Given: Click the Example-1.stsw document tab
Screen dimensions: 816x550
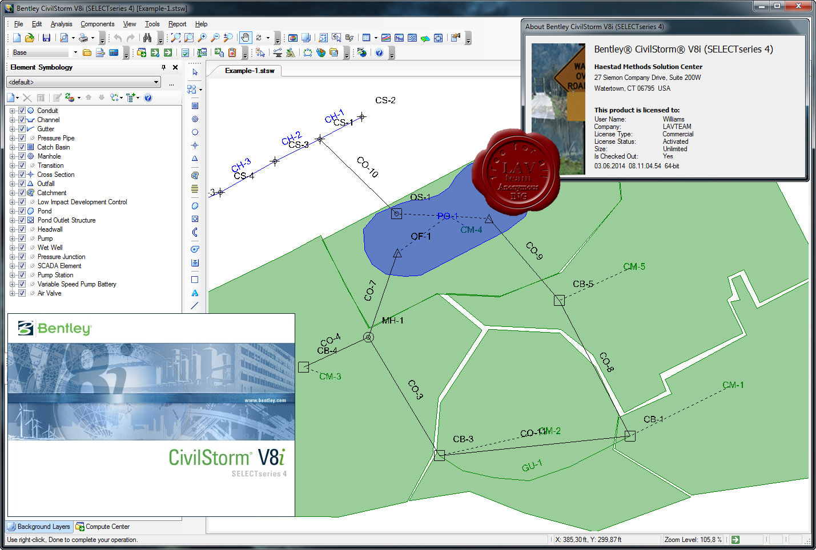Looking at the screenshot, I should (x=250, y=71).
